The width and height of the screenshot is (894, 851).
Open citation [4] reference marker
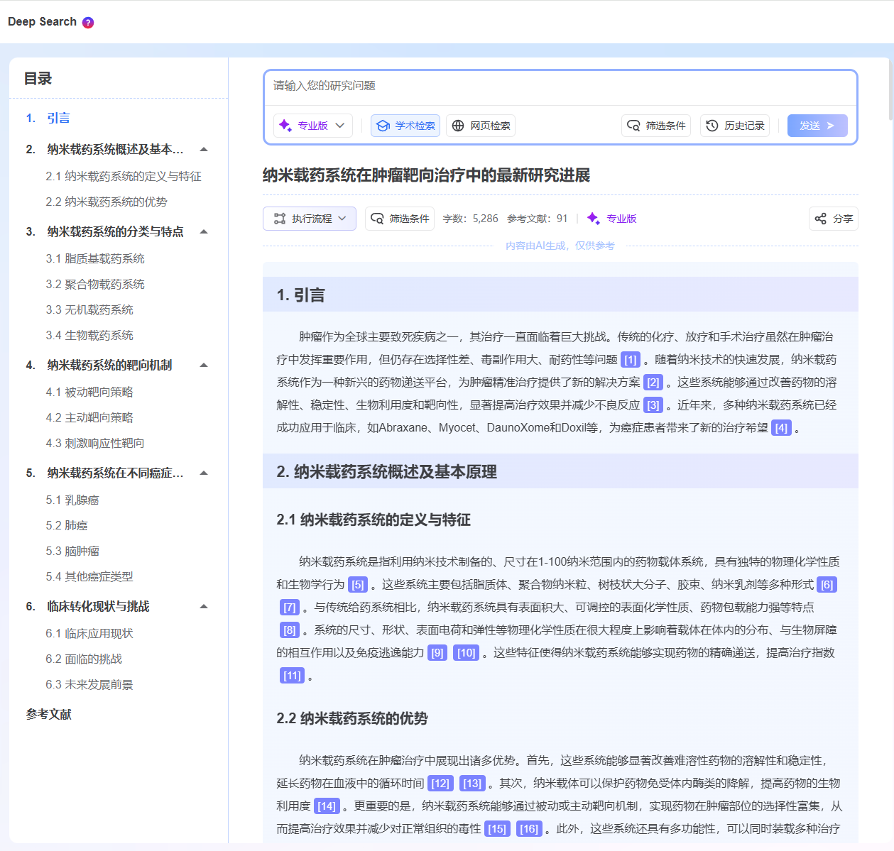(781, 428)
